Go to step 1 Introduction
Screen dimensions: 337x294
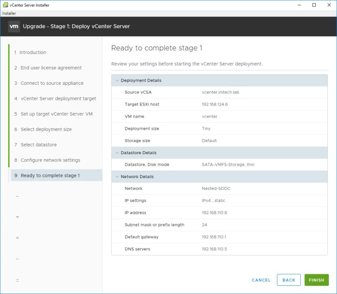click(33, 53)
